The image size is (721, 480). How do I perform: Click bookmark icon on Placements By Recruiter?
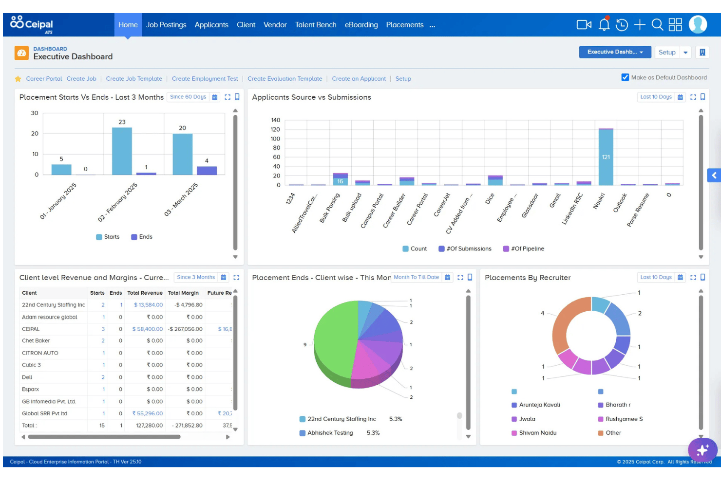702,277
